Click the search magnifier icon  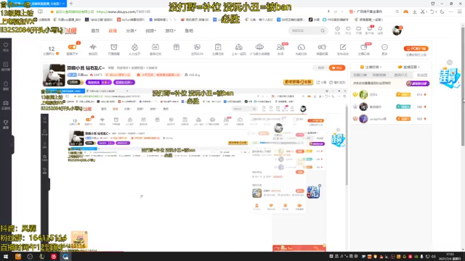pos(323,30)
